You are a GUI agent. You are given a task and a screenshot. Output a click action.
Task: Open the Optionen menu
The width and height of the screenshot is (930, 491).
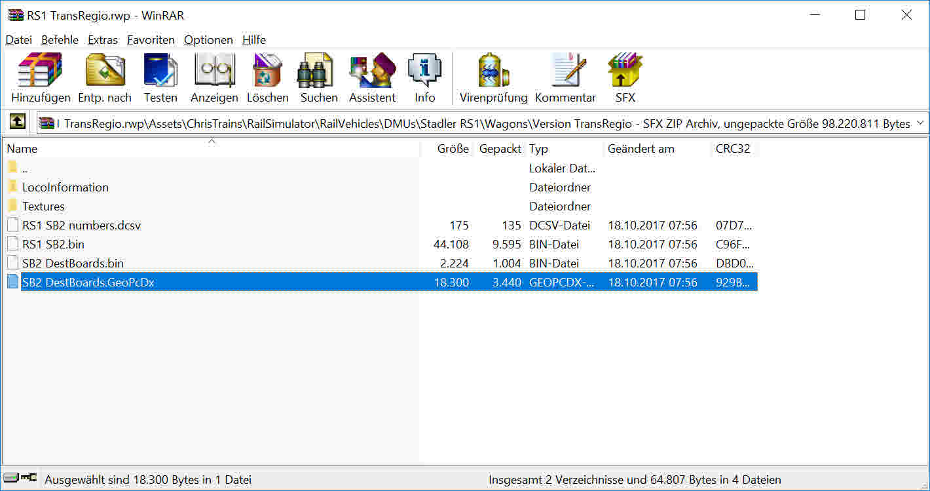tap(208, 40)
